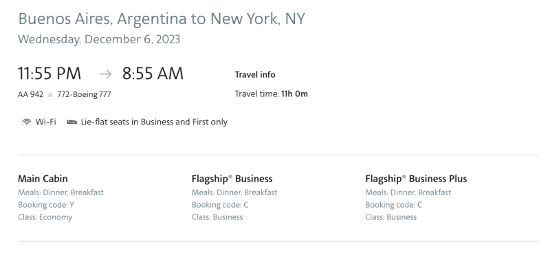Screen dimensions: 550x253
Task: Click Booking code Y under Main Cabin
Action: [x=46, y=205]
